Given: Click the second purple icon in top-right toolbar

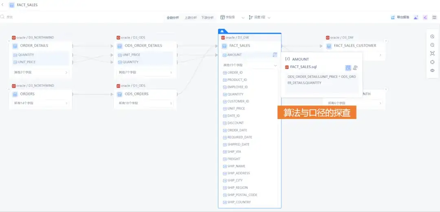Looking at the screenshot, I should tap(425, 18).
